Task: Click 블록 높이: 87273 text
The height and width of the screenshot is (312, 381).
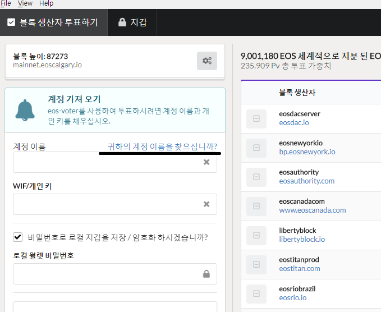Action: (40, 56)
